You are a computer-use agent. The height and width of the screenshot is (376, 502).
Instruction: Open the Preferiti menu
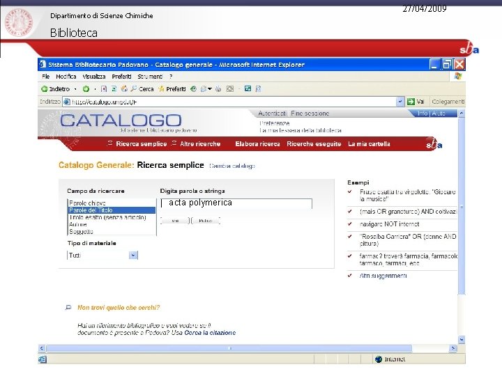121,77
